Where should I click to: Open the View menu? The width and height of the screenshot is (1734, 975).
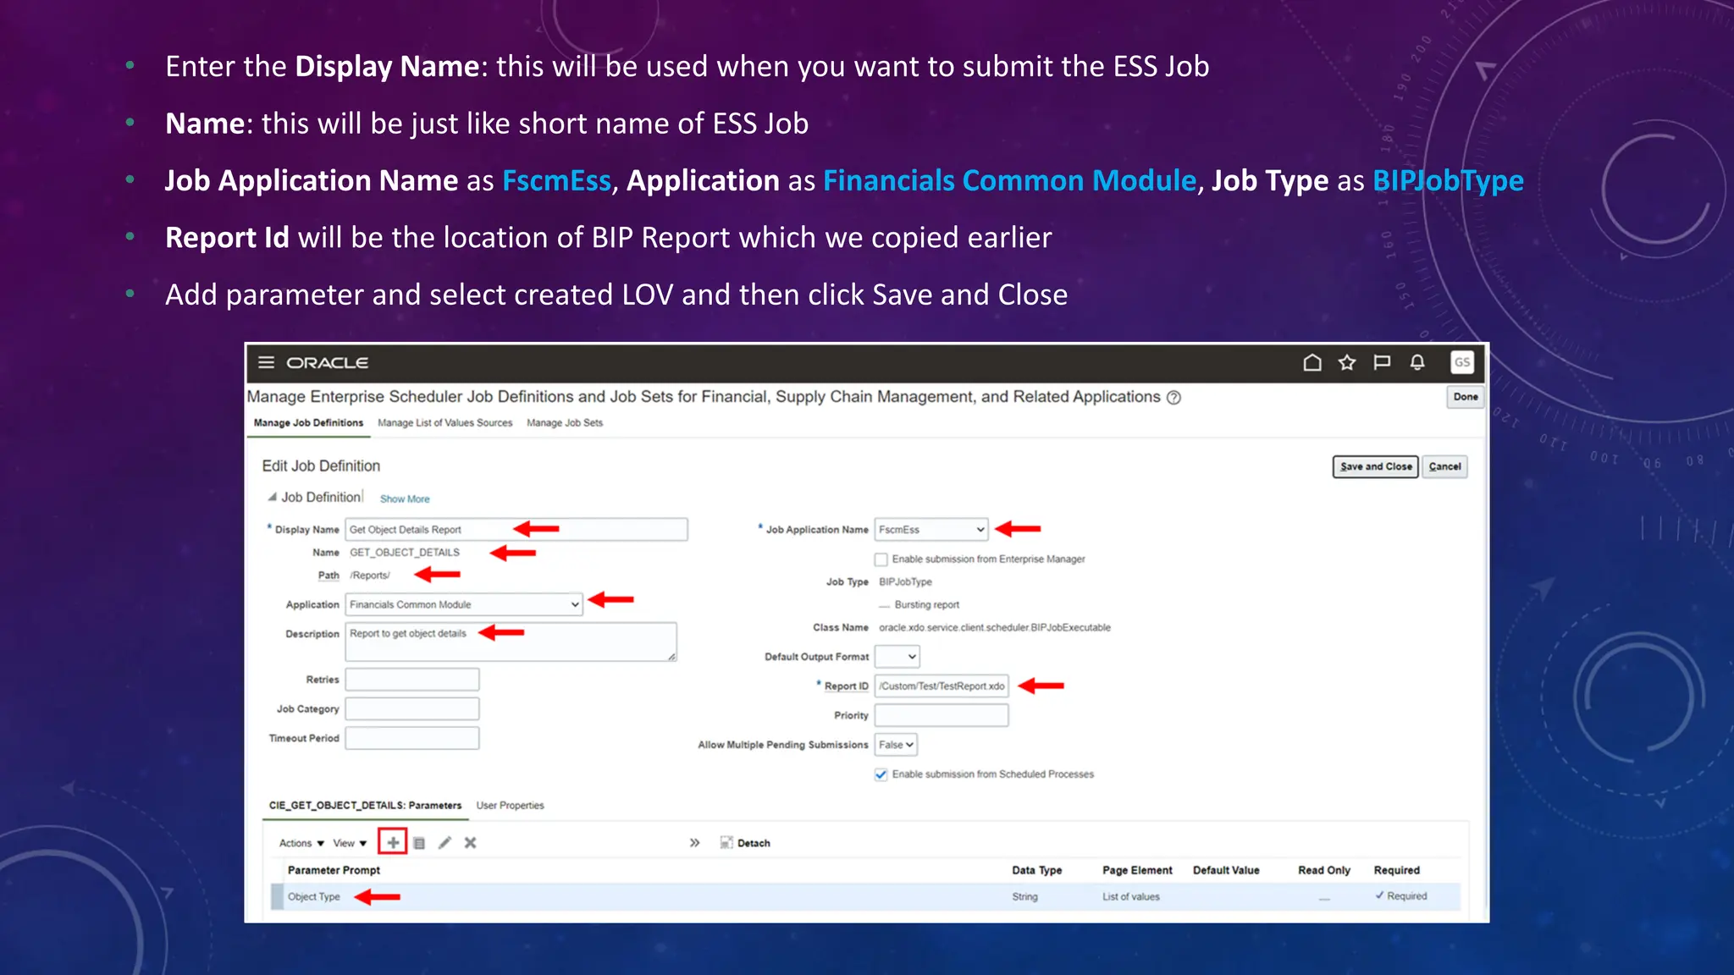(350, 843)
